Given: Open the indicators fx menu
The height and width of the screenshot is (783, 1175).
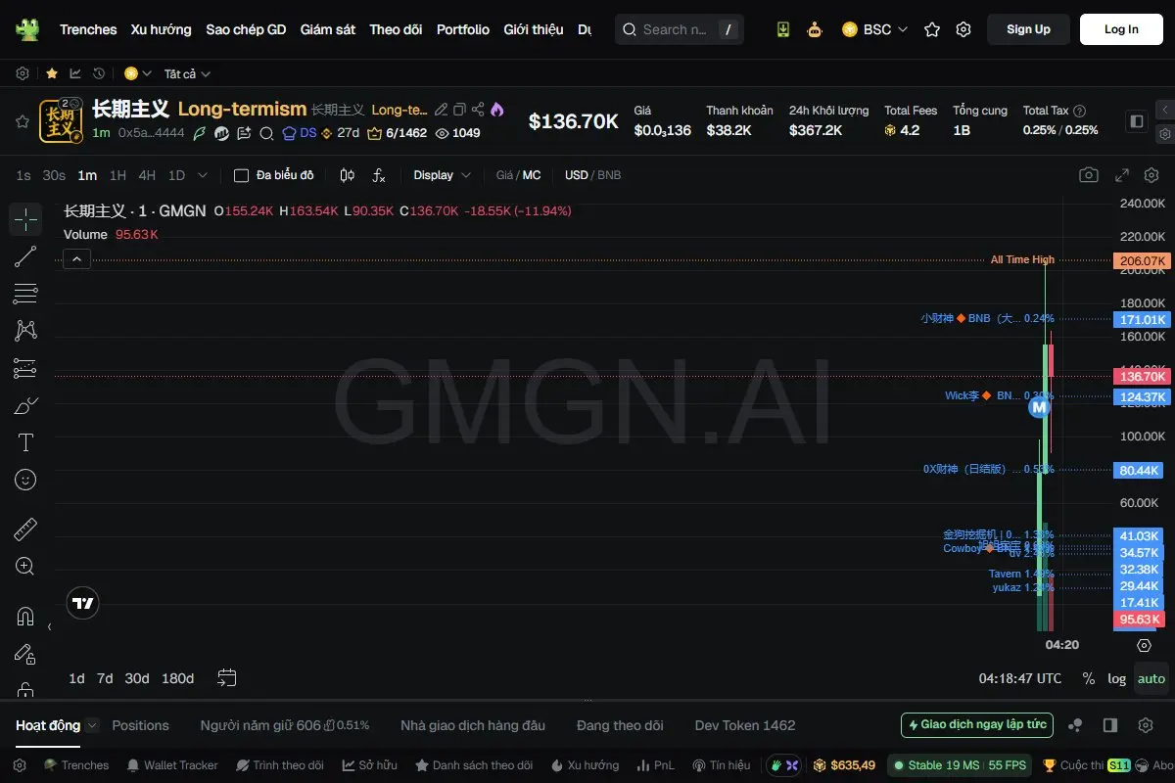Looking at the screenshot, I should click(379, 175).
